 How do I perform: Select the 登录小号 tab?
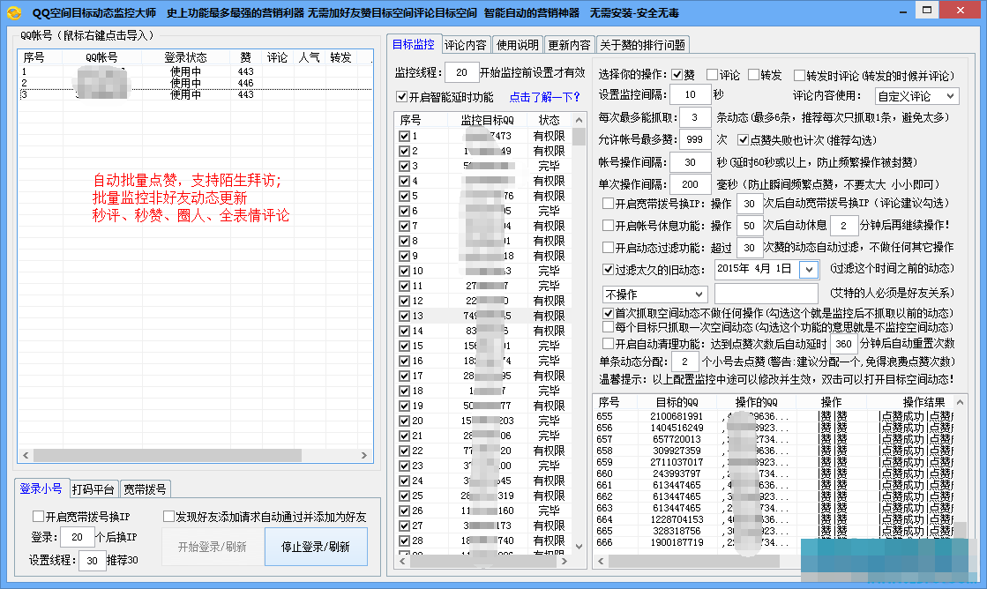pos(41,488)
